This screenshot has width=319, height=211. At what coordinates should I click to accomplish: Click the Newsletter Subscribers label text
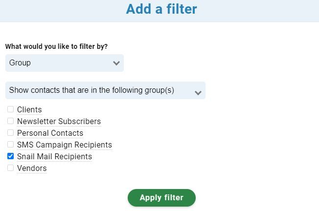[59, 122]
